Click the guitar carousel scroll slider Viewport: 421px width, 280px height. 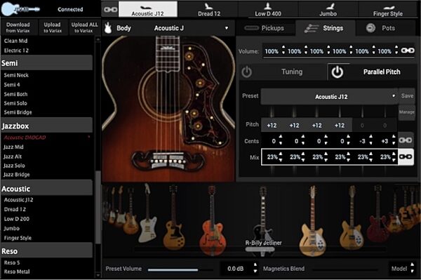pyautogui.click(x=260, y=249)
